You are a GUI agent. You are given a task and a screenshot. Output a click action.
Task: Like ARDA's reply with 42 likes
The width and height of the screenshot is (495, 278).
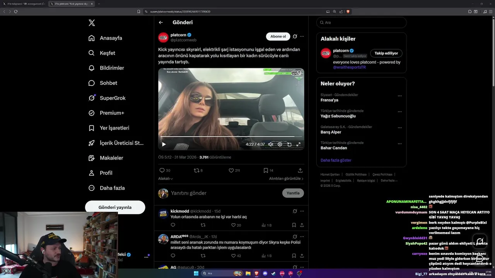[236, 256]
